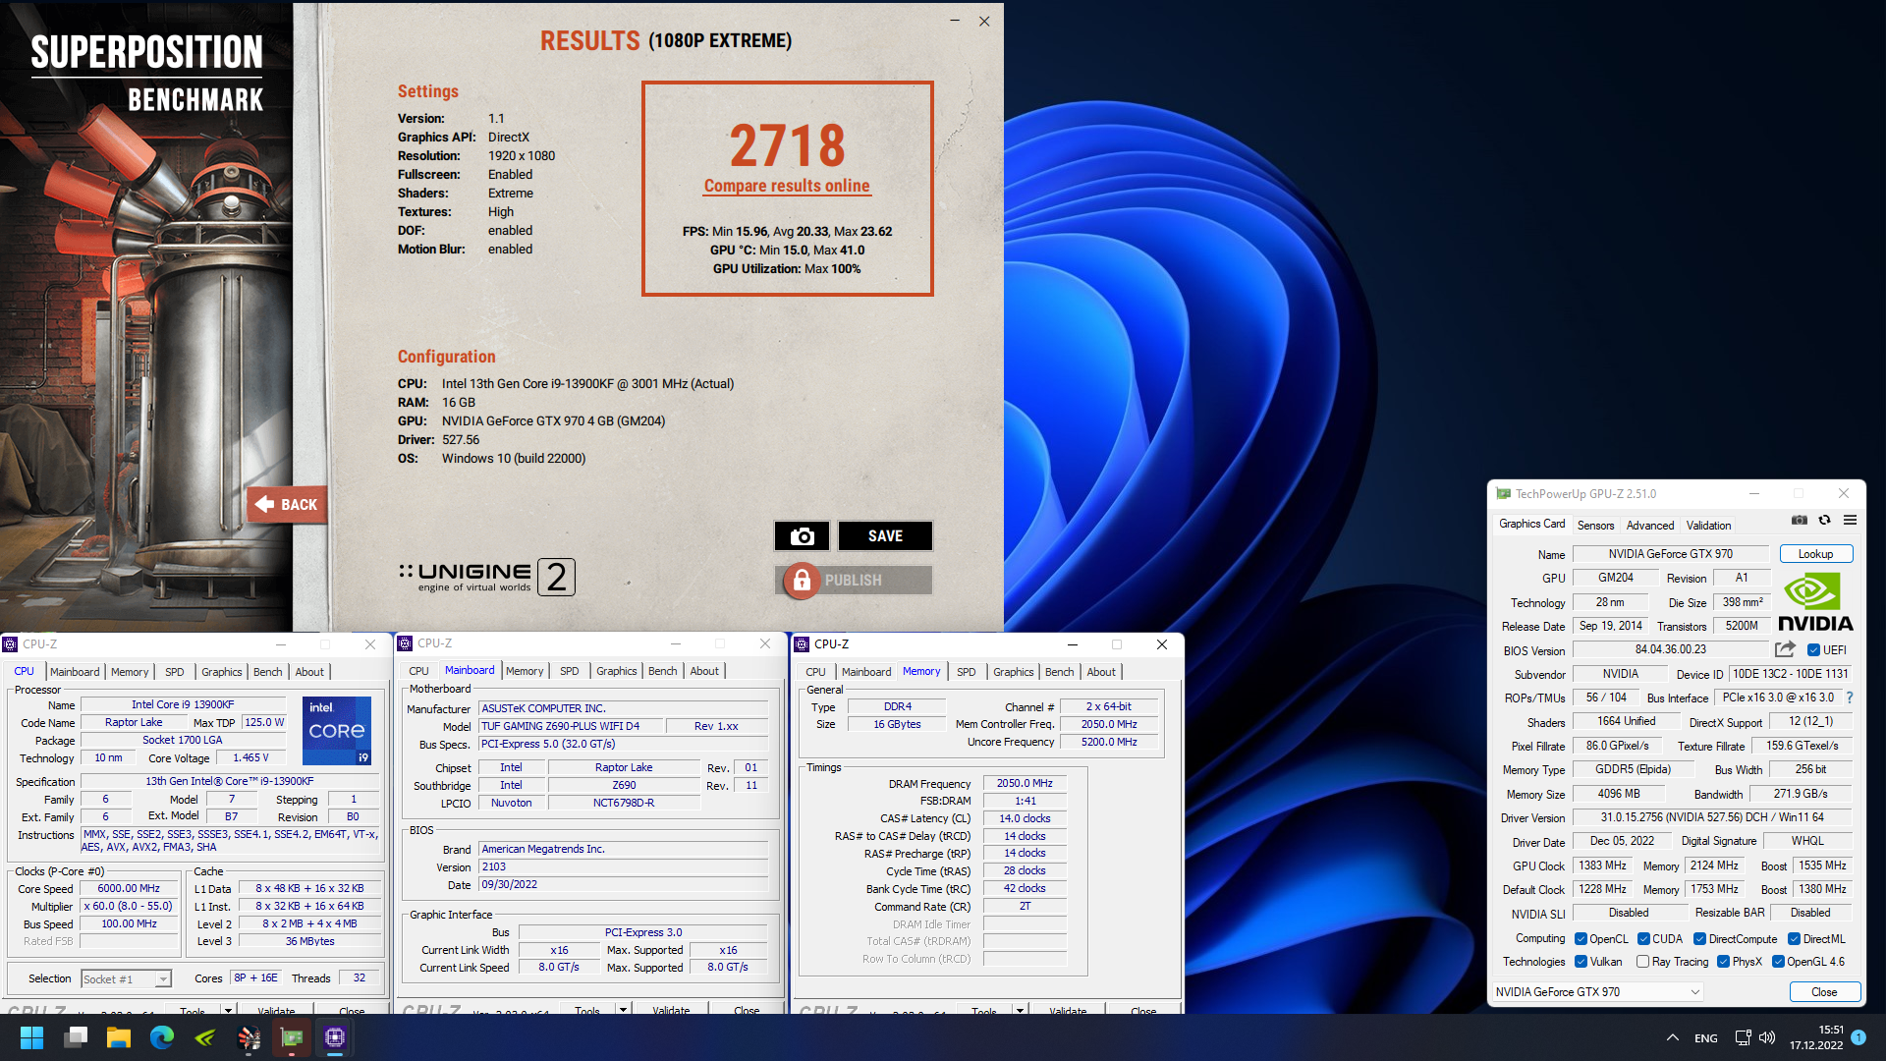Viewport: 1886px width, 1061px height.
Task: Click the PUBLISH button
Action: 854,581
